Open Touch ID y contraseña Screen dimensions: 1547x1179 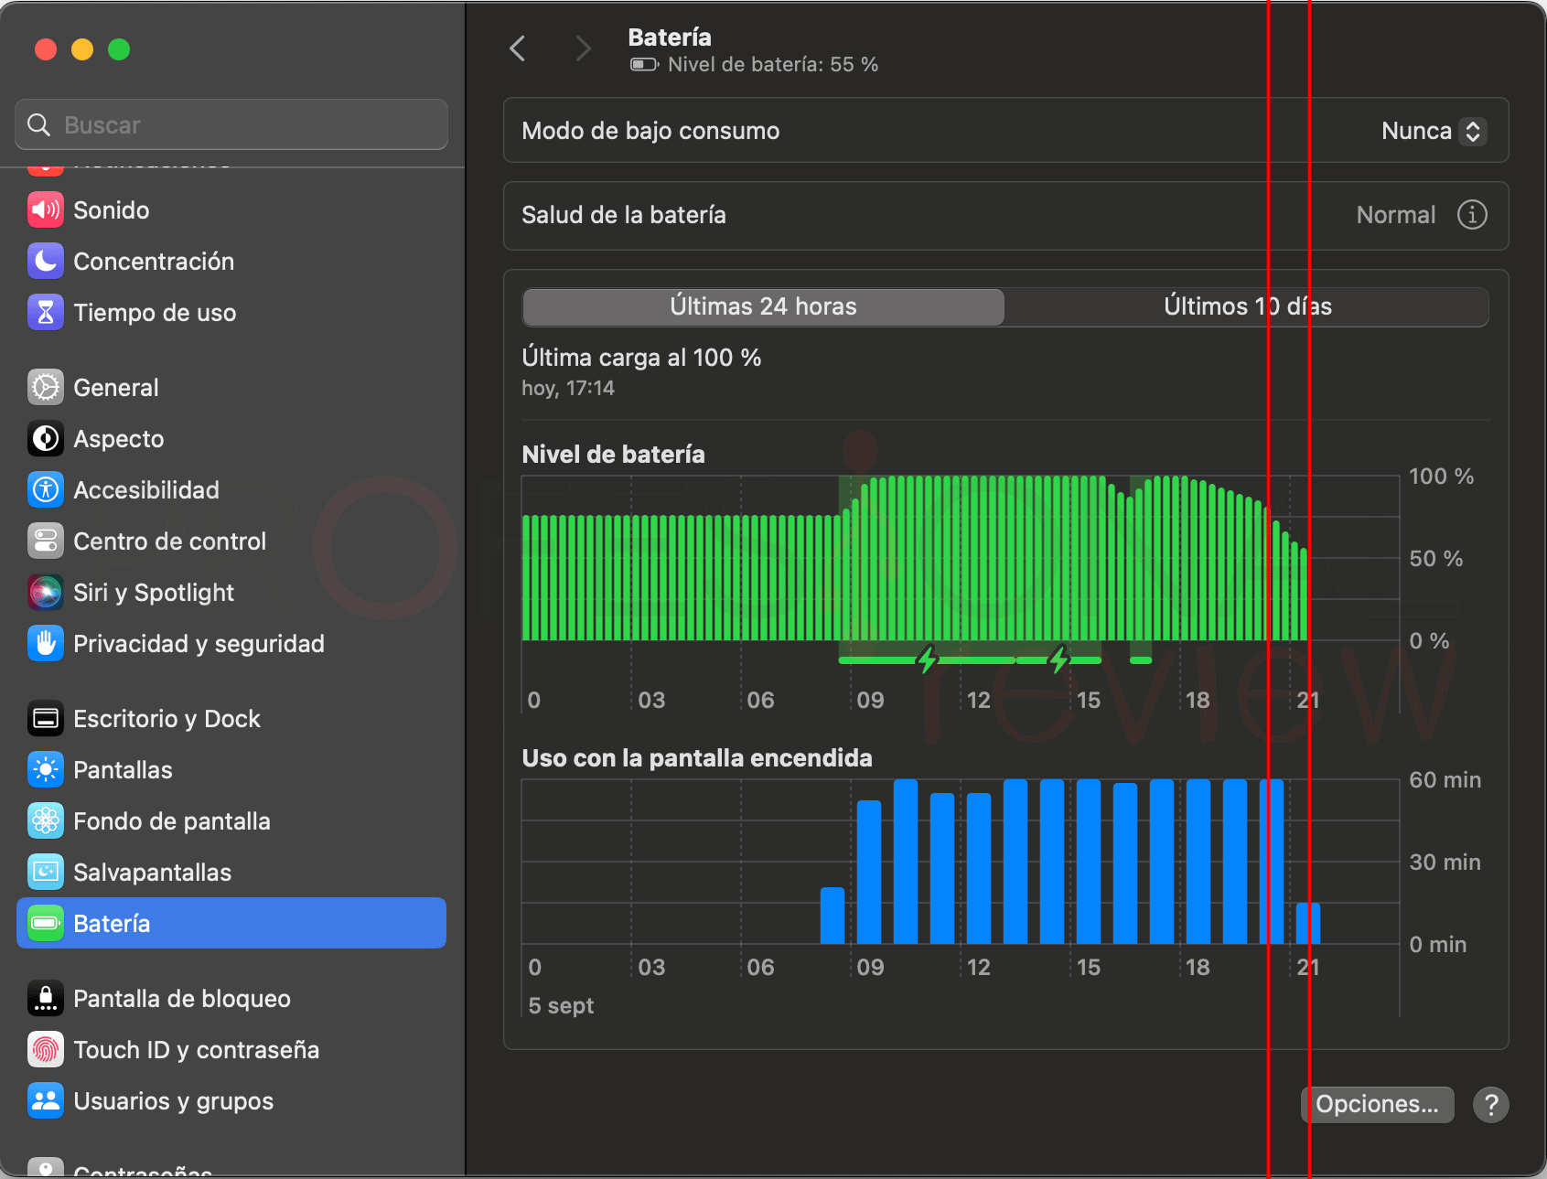(x=231, y=1050)
